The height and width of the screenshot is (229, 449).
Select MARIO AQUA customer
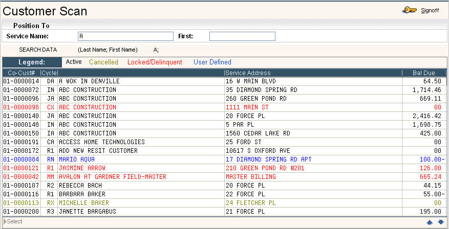[77, 159]
